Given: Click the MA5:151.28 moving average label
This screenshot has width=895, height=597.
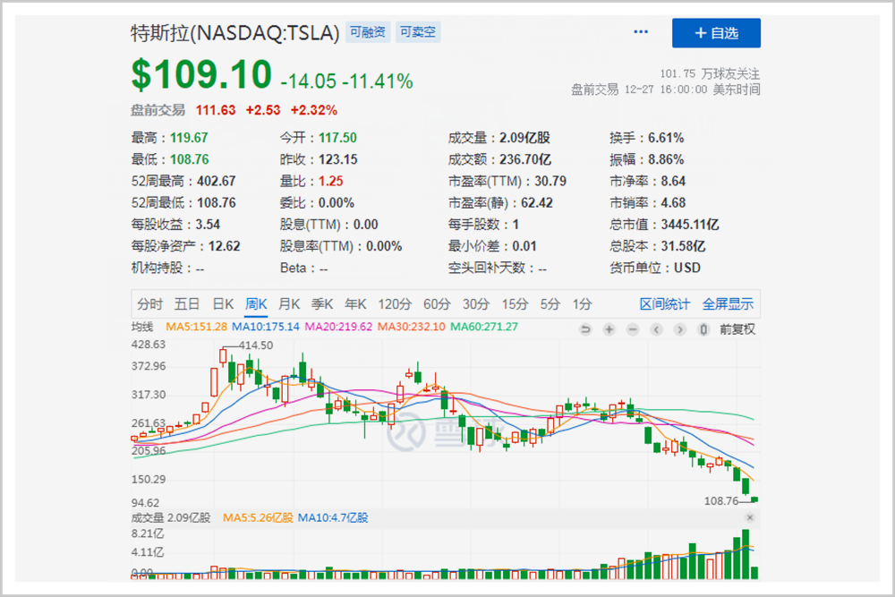Looking at the screenshot, I should [196, 327].
